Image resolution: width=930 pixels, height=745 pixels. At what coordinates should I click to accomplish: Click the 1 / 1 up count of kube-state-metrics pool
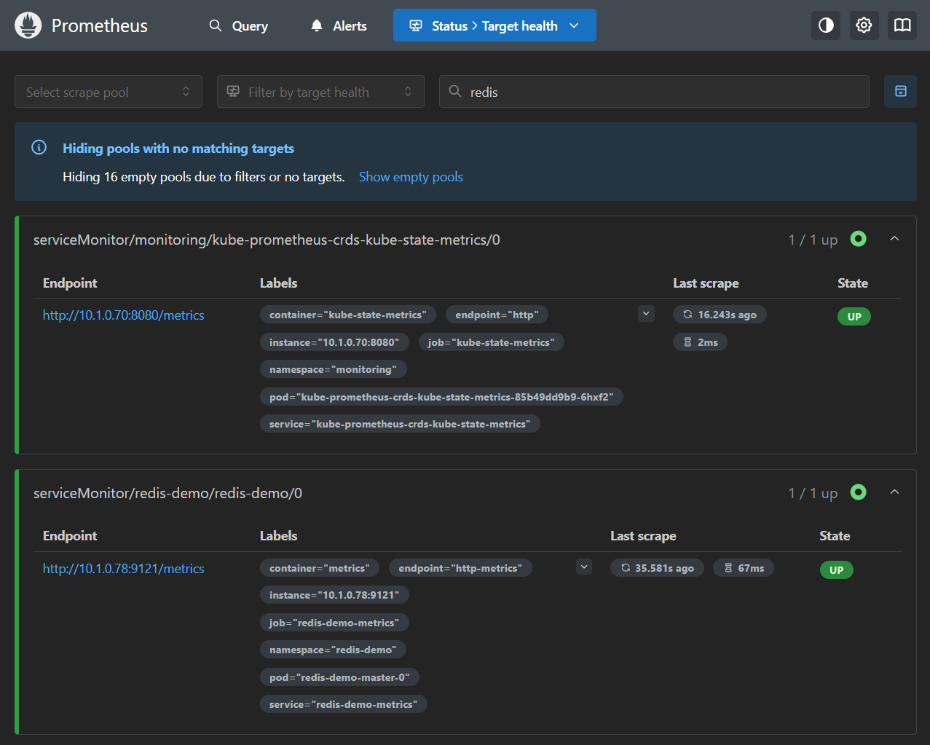pyautogui.click(x=813, y=240)
